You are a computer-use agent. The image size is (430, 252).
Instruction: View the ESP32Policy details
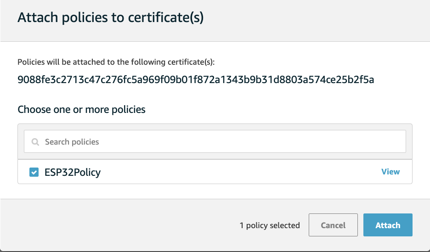tap(390, 172)
